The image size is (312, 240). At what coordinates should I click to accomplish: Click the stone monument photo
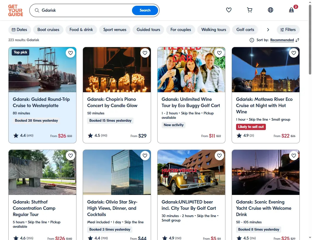click(42, 172)
